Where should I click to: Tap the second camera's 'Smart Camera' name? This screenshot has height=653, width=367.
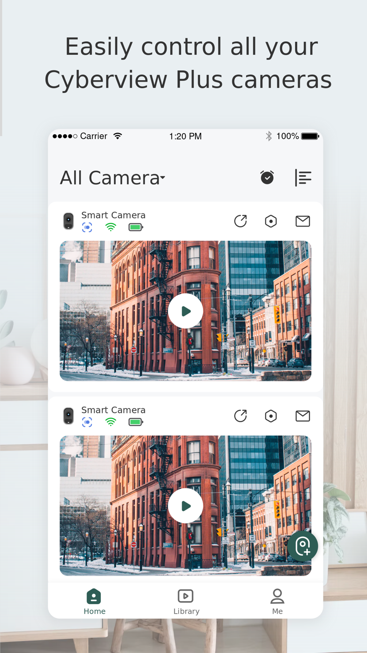coord(113,410)
